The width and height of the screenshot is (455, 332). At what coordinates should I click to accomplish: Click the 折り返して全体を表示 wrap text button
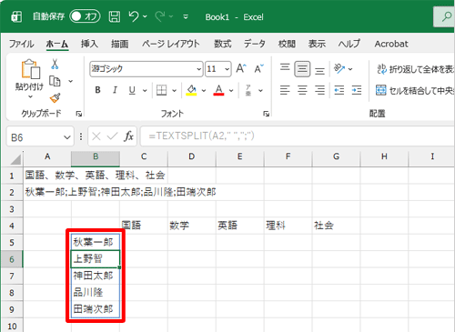click(x=415, y=69)
